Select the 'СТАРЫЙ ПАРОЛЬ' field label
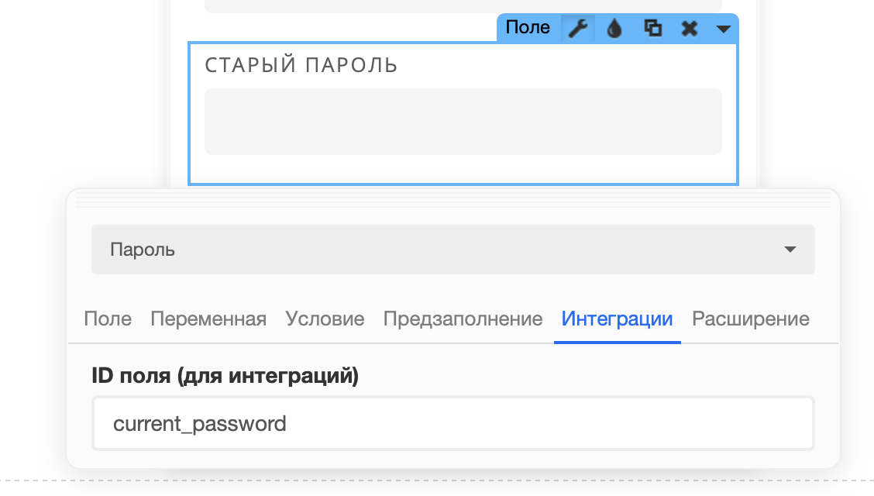 (x=301, y=65)
